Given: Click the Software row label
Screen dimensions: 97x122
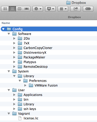Looking at the screenshot, I should (x=25, y=34).
